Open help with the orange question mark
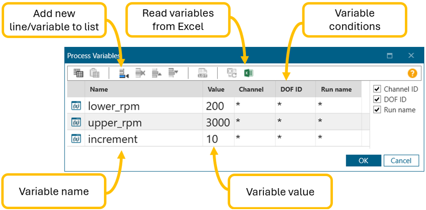Viewport: 426px width, 210px height. tap(412, 74)
